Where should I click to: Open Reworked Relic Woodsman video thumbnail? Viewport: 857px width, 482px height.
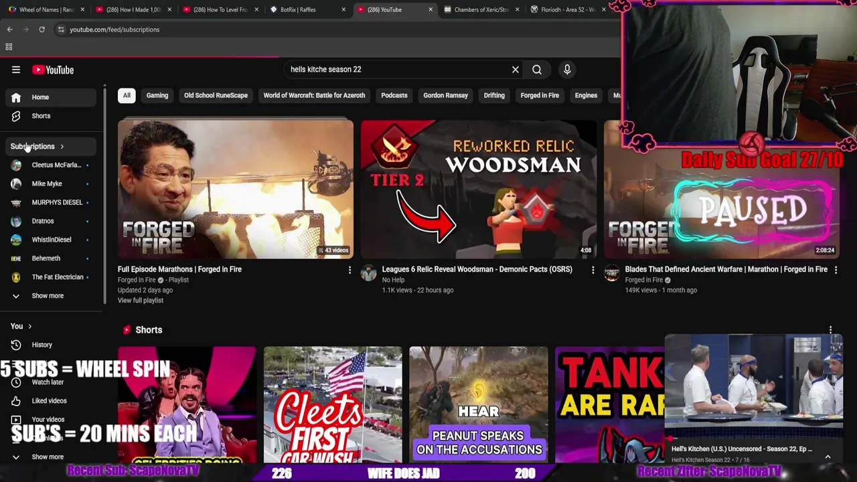coord(479,189)
